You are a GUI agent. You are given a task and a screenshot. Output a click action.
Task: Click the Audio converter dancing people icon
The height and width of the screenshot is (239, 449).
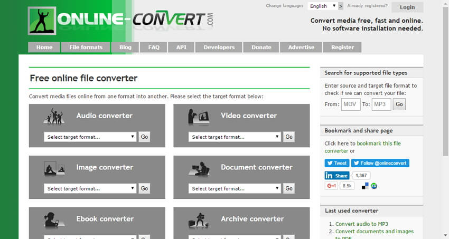coord(54,117)
